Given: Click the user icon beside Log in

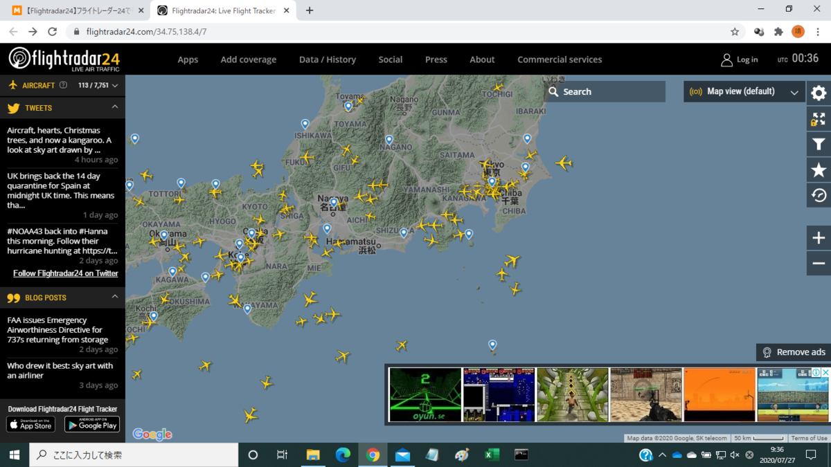Looking at the screenshot, I should (x=726, y=59).
